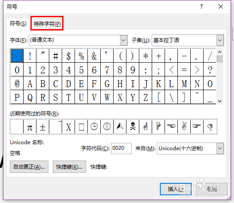Pick recent hand pointing down symbol

pos(158,127)
